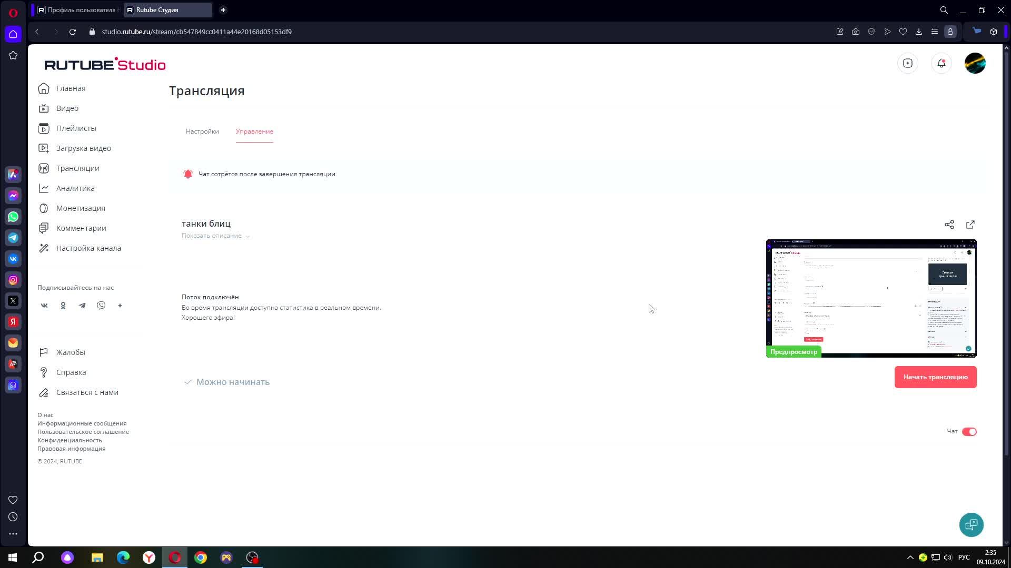Open the Dzen social link icon
Viewport: 1011px width, 568px height.
click(x=120, y=306)
